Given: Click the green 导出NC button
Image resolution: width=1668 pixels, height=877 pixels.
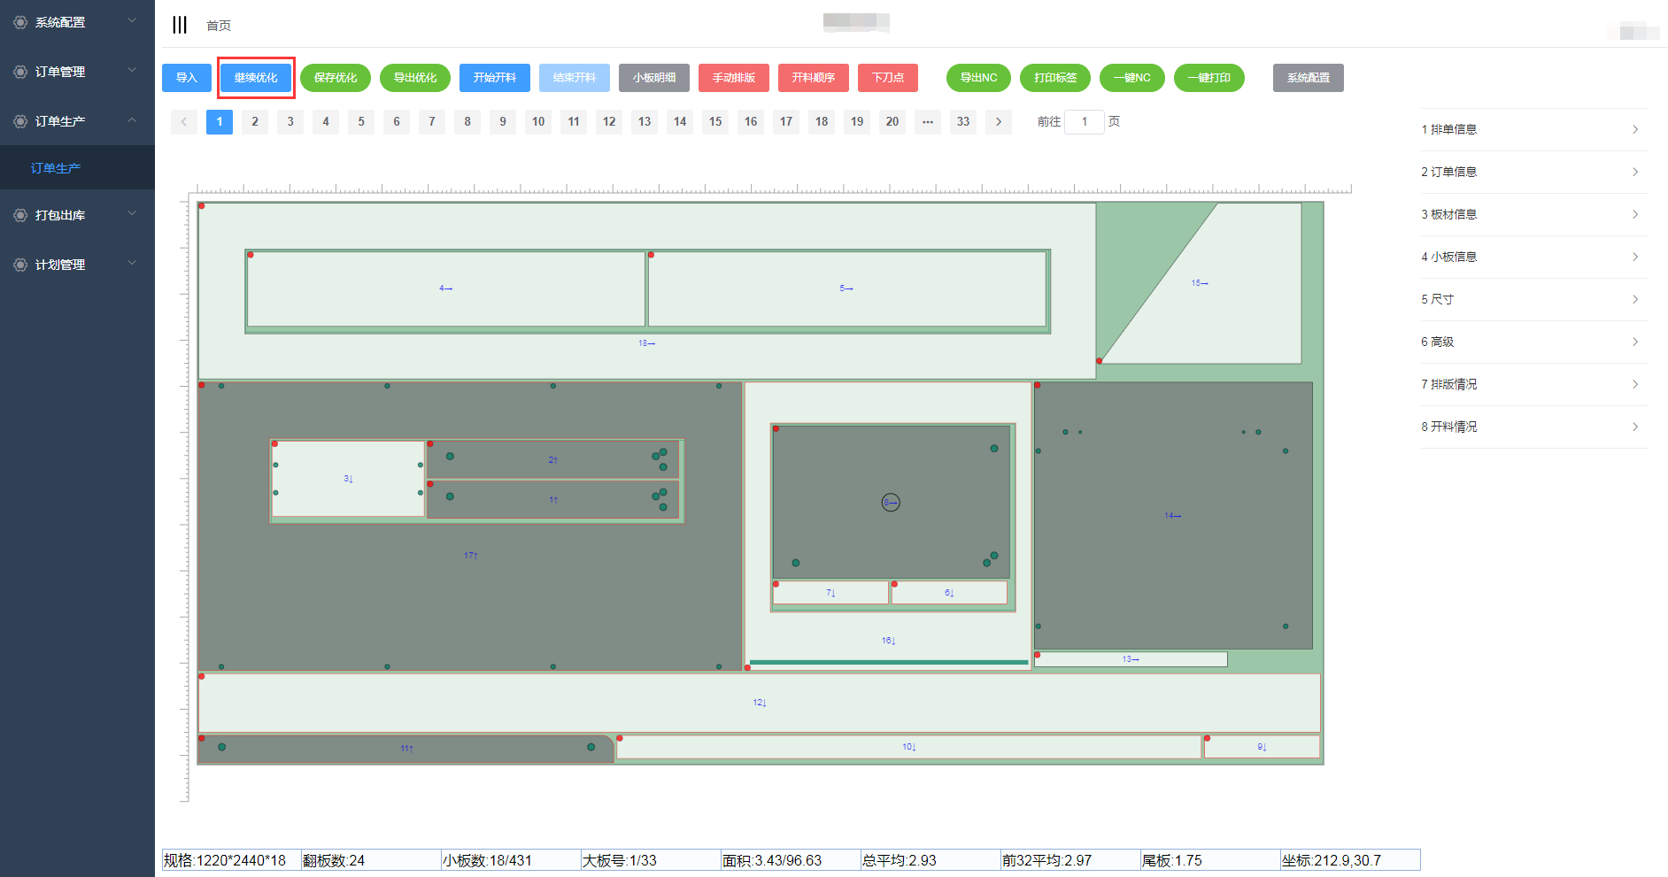Looking at the screenshot, I should point(978,78).
